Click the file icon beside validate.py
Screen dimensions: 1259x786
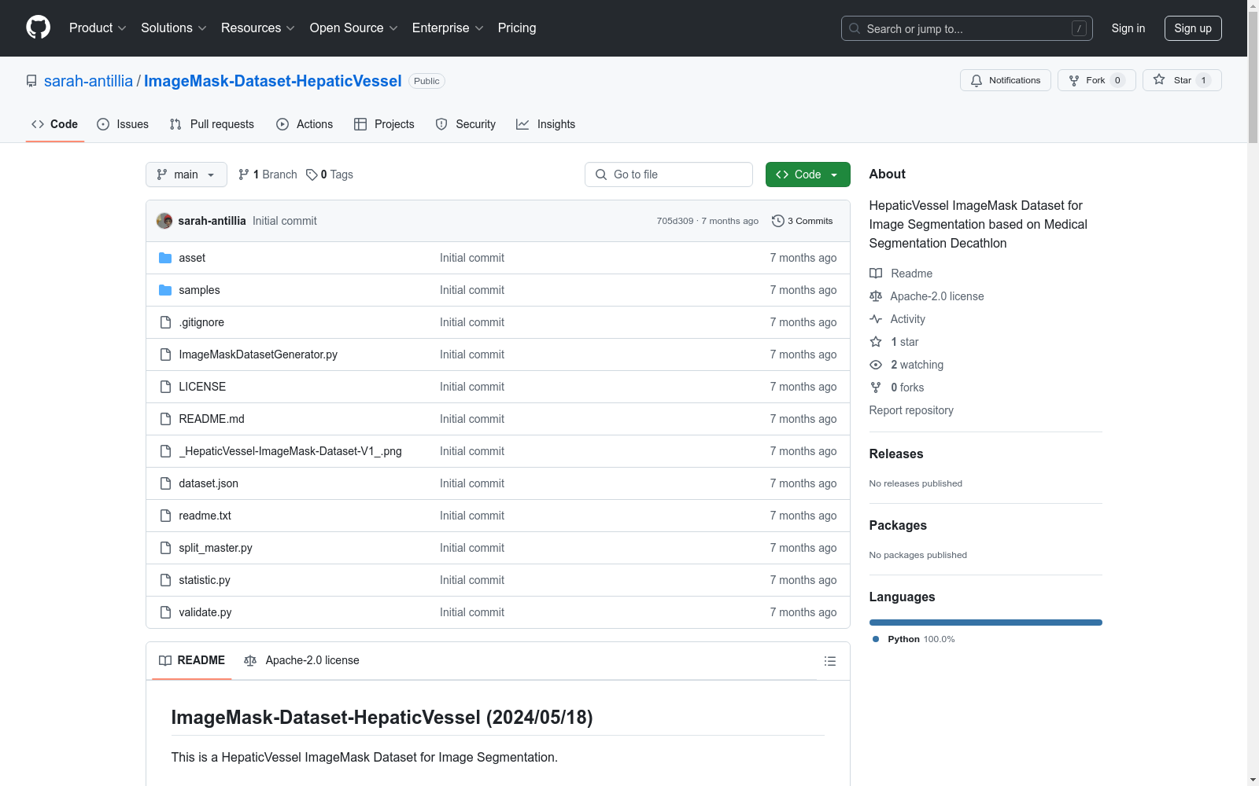tap(165, 612)
